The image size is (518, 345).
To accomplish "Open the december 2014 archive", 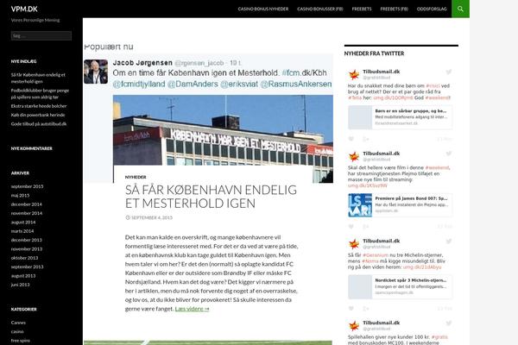I will pos(27,204).
